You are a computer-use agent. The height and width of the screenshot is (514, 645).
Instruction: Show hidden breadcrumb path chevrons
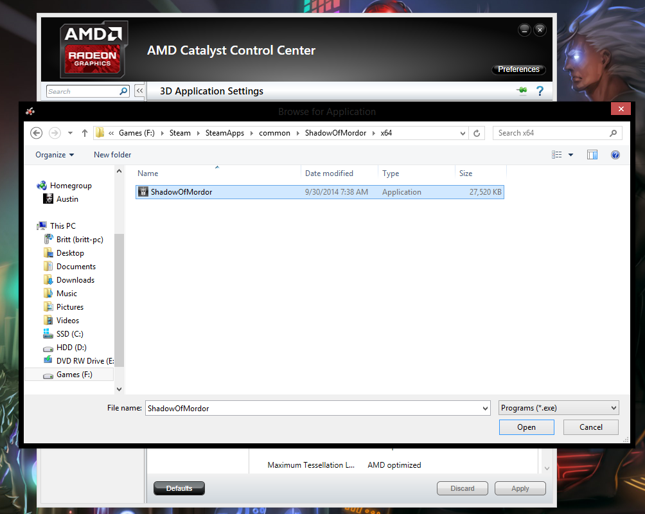coord(111,133)
